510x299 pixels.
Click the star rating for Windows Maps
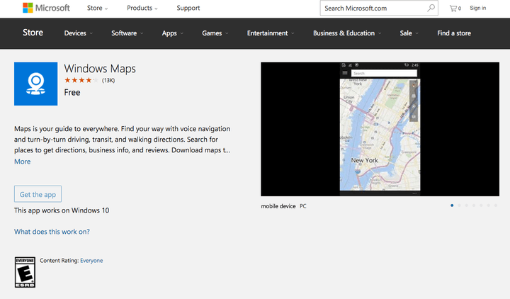[81, 80]
